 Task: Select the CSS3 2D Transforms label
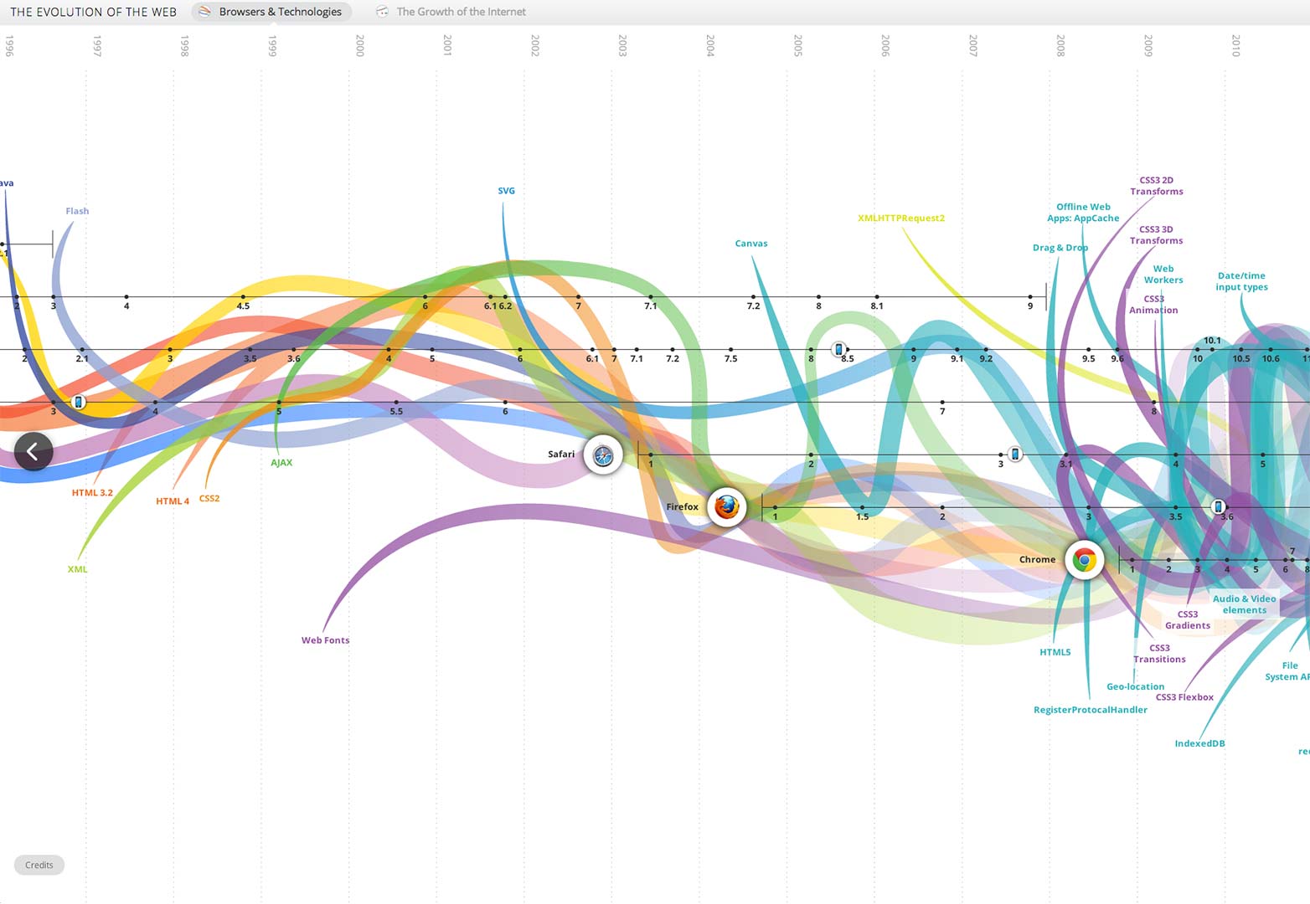click(1157, 186)
